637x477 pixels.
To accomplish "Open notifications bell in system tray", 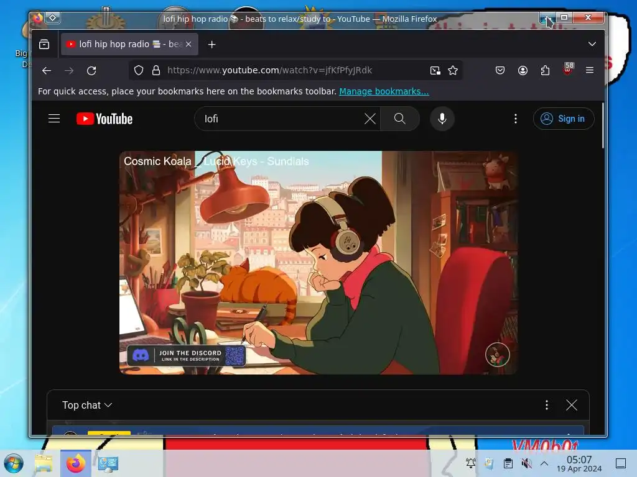I will coord(470,463).
